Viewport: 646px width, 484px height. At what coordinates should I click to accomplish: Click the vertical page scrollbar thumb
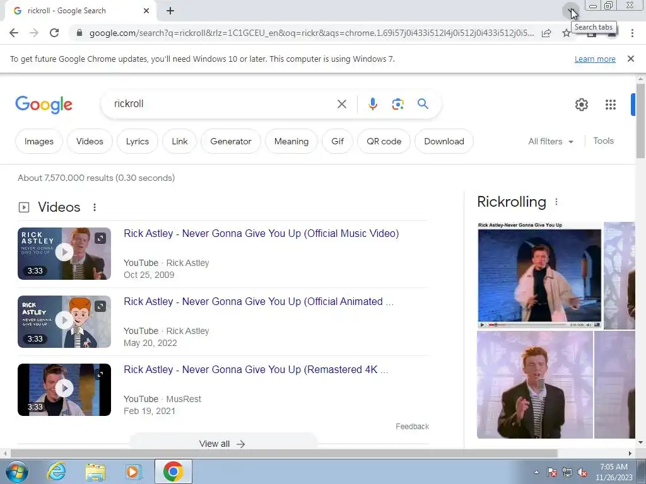pos(640,120)
